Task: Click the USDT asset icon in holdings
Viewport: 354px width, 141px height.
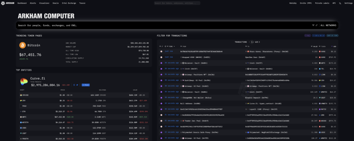Action: click(21, 133)
